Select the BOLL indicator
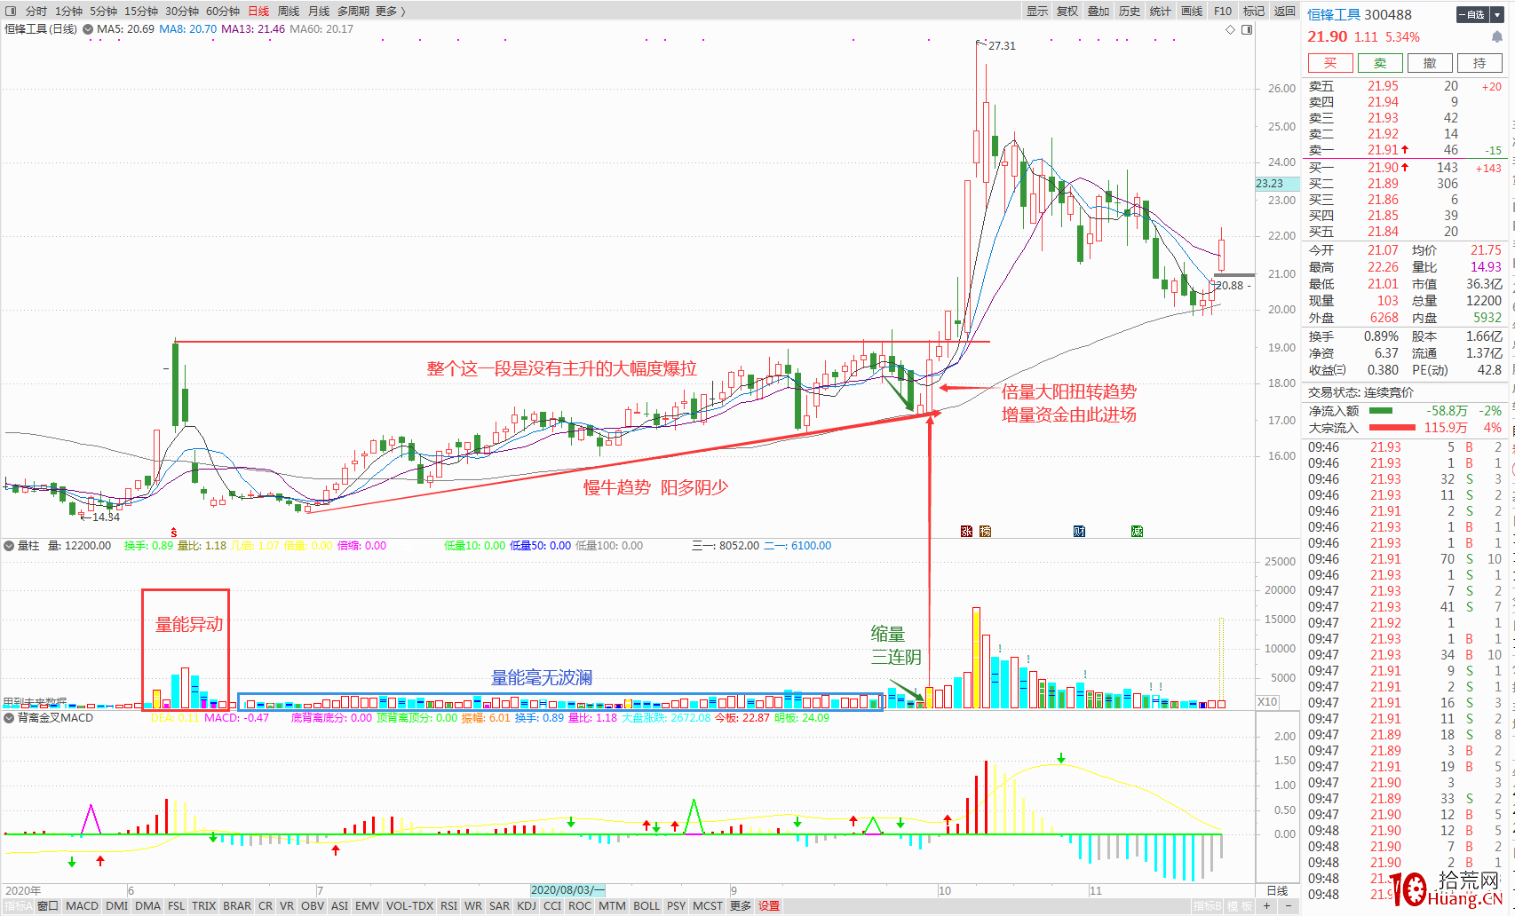This screenshot has height=916, width=1515. [646, 906]
